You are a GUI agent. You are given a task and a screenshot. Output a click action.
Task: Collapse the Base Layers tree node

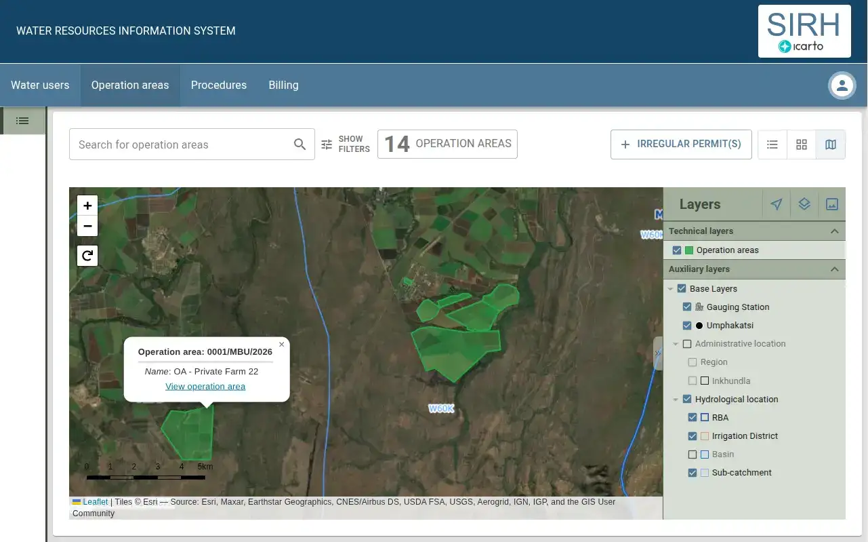coord(671,289)
